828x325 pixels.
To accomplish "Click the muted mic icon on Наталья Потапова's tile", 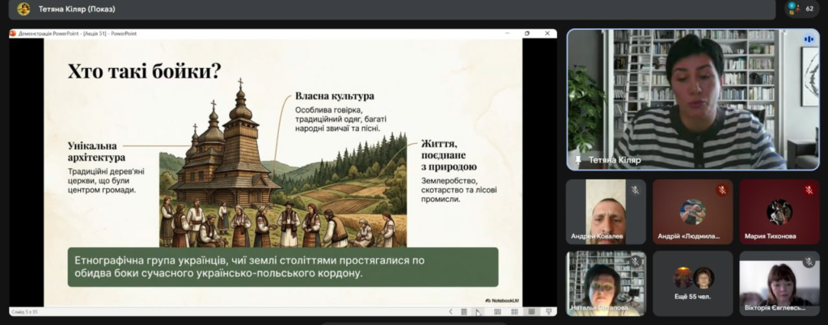I will (636, 262).
